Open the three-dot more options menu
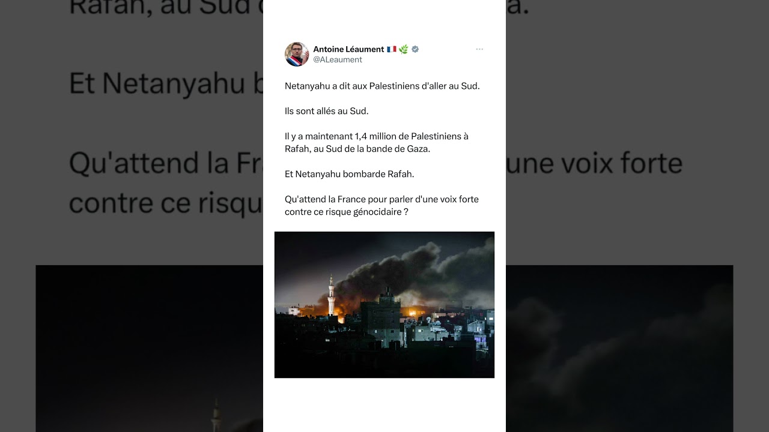Viewport: 769px width, 432px height. [x=479, y=49]
